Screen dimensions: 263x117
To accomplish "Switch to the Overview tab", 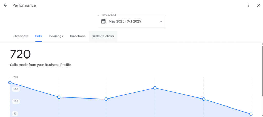I will click(x=21, y=36).
